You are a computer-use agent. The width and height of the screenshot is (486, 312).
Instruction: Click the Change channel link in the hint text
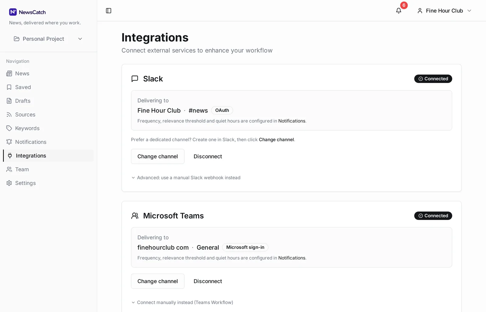click(276, 140)
